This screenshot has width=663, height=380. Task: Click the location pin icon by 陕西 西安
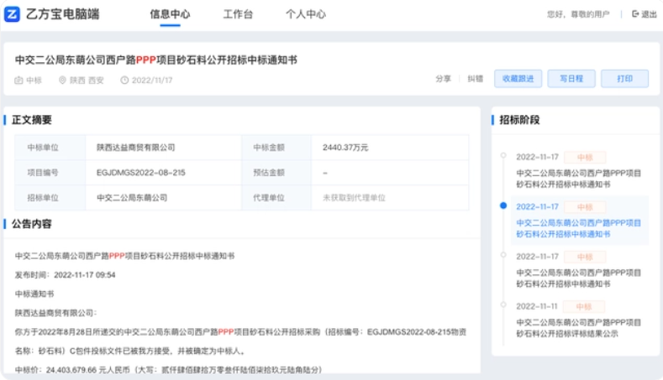[x=62, y=81]
